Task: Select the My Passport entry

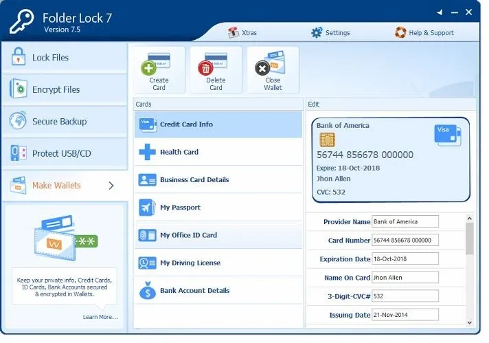Action: [x=218, y=208]
